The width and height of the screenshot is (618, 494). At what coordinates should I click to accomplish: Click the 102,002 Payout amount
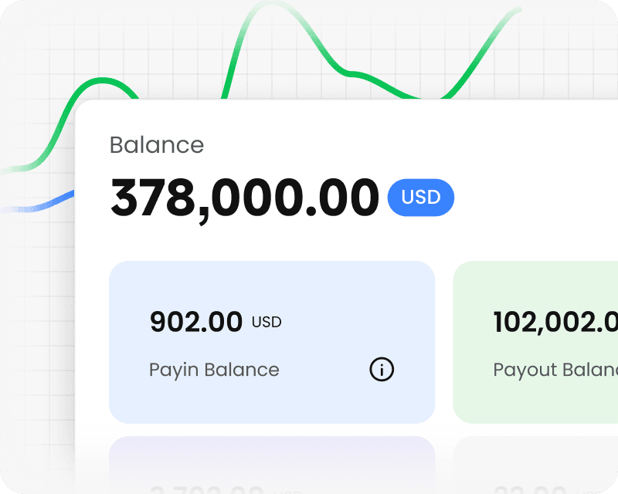pyautogui.click(x=555, y=322)
